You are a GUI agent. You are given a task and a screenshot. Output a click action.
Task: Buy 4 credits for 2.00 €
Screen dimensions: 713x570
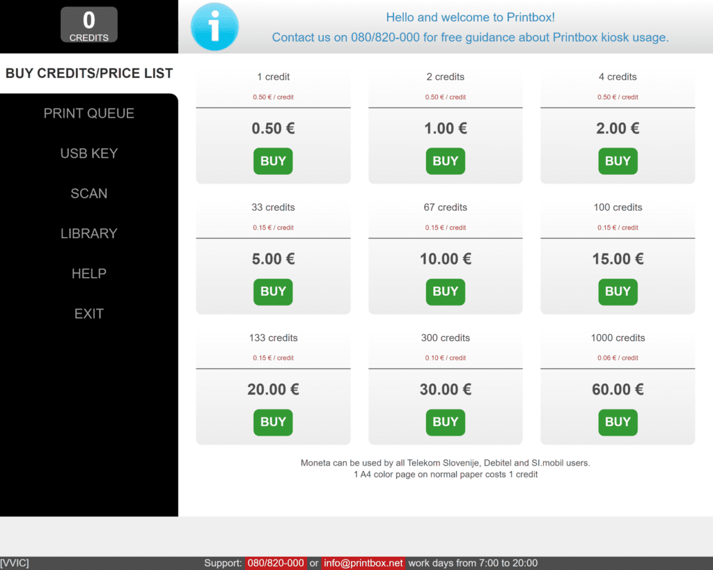[x=618, y=161]
